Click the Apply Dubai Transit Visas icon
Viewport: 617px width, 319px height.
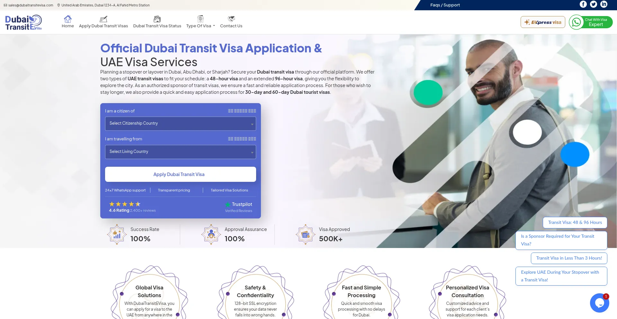point(103,19)
